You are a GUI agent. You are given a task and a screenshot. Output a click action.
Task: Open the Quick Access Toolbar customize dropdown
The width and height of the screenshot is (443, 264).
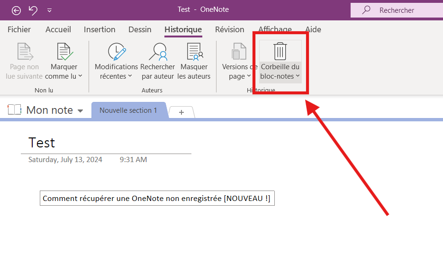tap(49, 11)
